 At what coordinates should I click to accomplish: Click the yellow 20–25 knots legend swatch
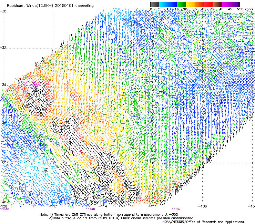pos(190,4)
